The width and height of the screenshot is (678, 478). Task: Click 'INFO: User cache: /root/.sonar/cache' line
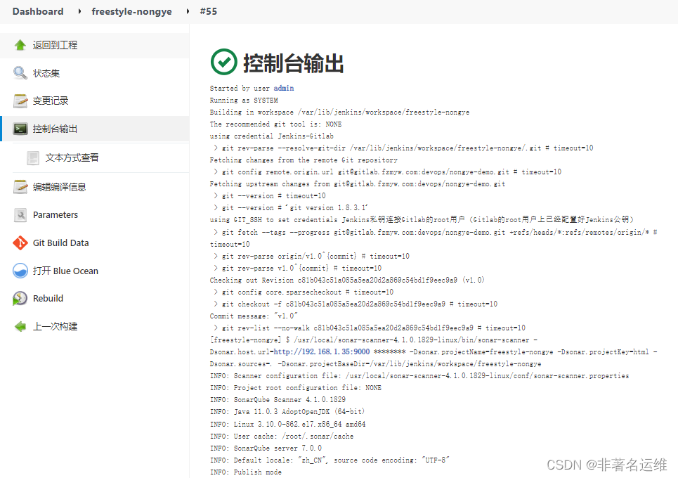tap(282, 437)
